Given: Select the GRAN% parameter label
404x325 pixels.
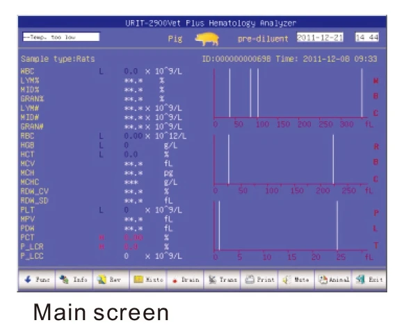Looking at the screenshot, I should [32, 99].
